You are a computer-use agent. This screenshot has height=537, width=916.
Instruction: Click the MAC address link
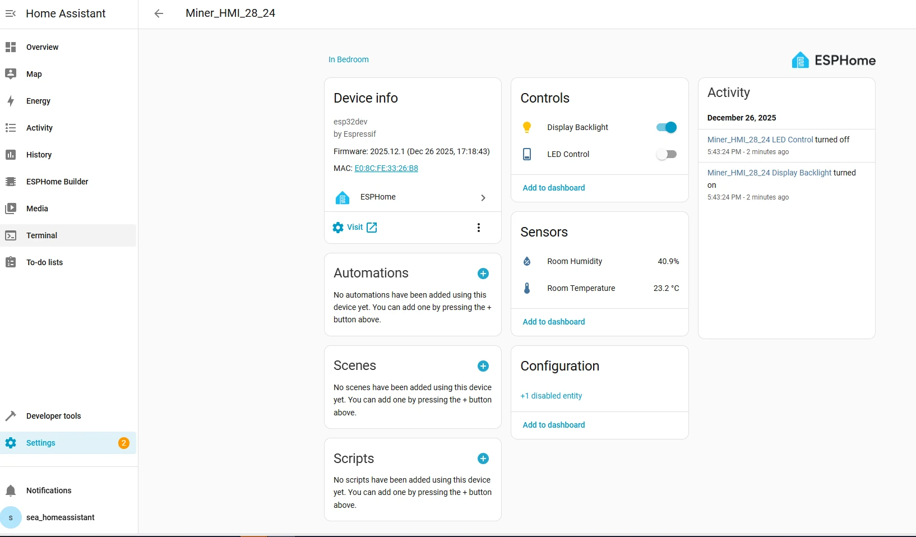coord(386,168)
